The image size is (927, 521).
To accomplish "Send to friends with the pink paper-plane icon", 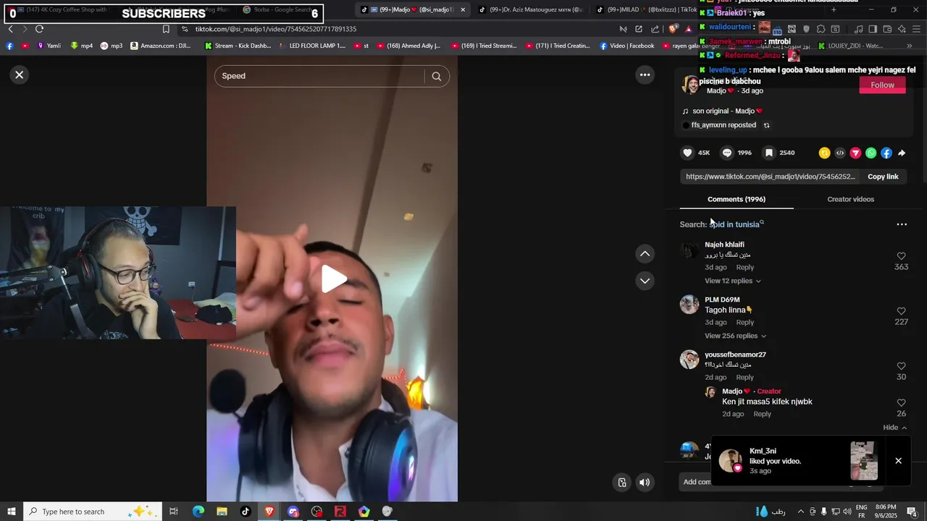I will (855, 153).
